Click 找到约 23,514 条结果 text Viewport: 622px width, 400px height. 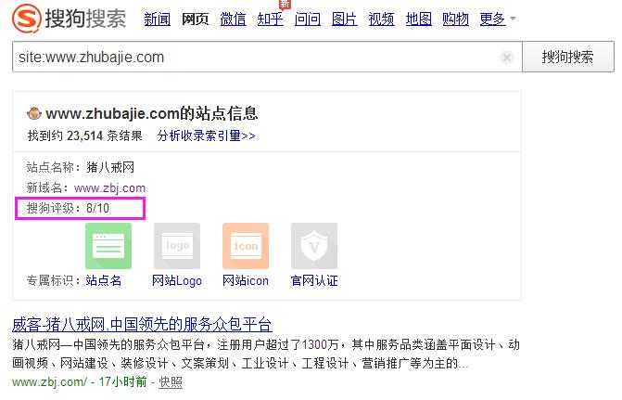tap(85, 135)
